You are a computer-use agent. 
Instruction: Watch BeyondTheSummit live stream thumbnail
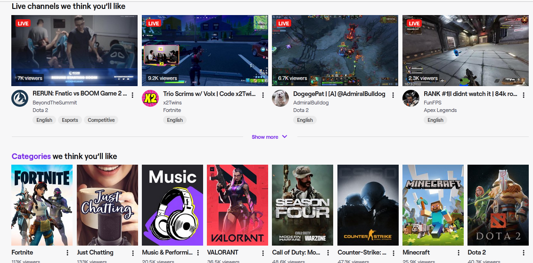74,50
